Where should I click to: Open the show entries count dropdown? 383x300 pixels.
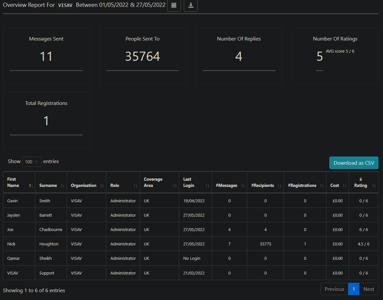[x=32, y=162]
